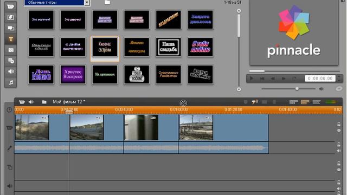Select the video track camera header
The height and width of the screenshot is (195, 347).
[9, 128]
